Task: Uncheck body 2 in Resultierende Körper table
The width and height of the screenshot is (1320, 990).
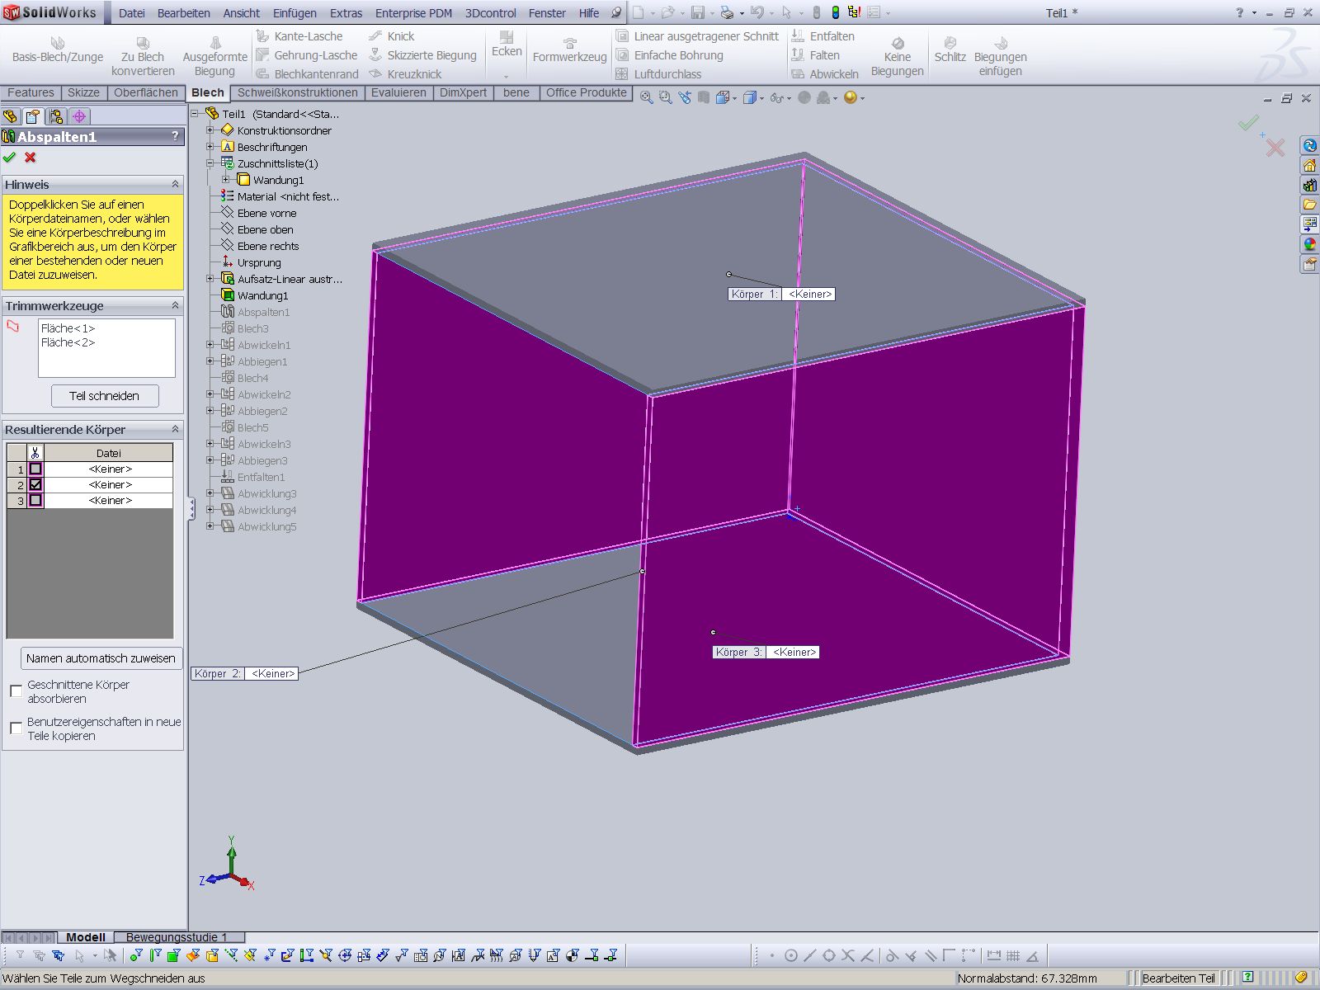Action: coord(35,485)
